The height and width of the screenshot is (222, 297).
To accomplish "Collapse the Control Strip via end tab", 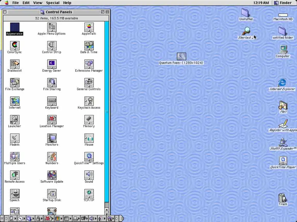I will pyautogui.click(x=122, y=219).
